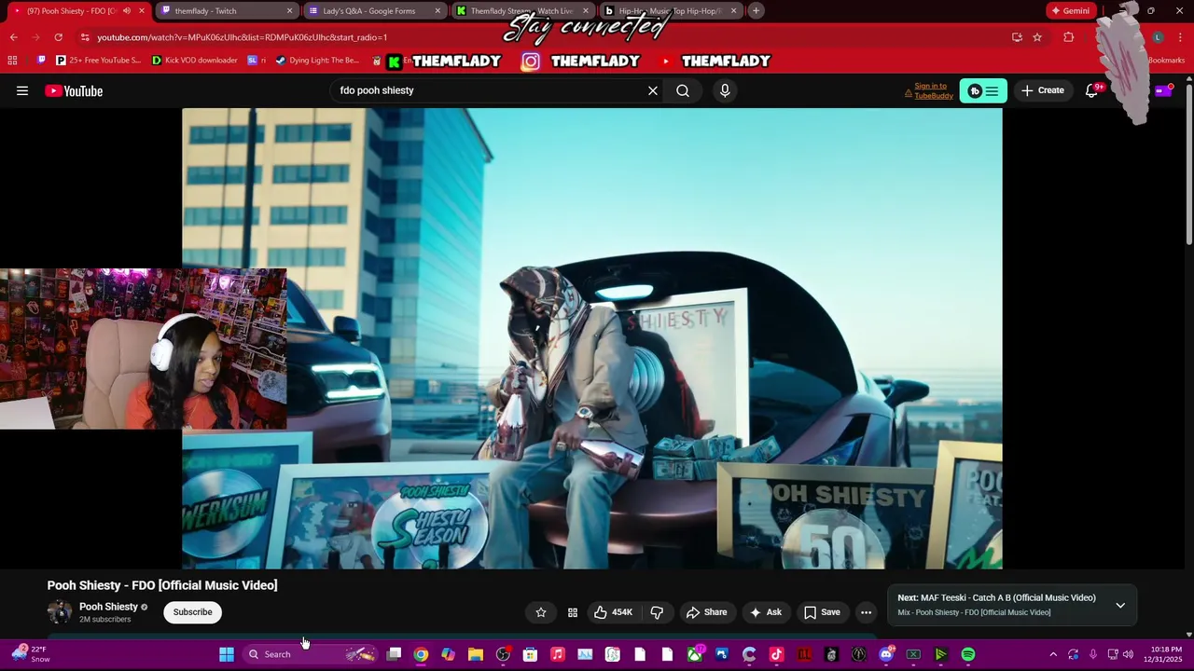This screenshot has height=671, width=1194.
Task: Click the Share button
Action: 706,612
